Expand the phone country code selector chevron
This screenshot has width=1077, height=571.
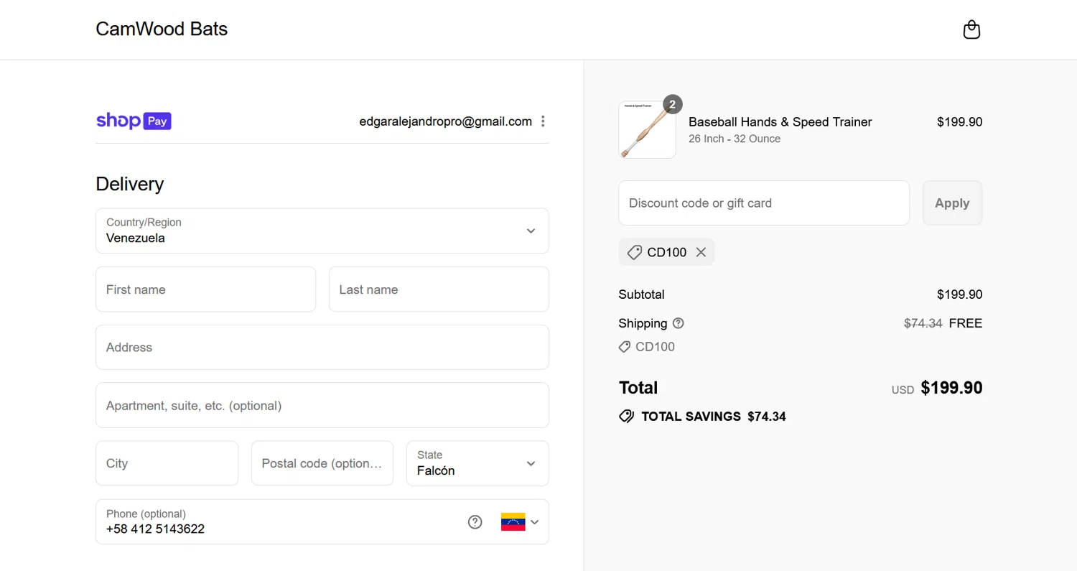coord(534,522)
